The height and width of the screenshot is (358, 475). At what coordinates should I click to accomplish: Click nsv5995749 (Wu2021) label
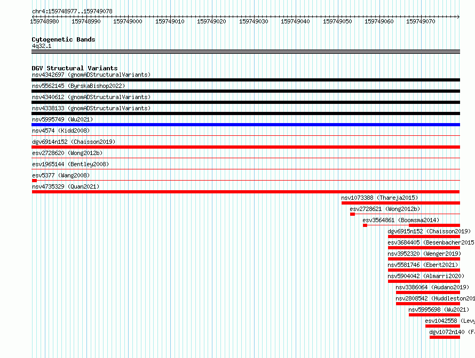tap(62, 119)
